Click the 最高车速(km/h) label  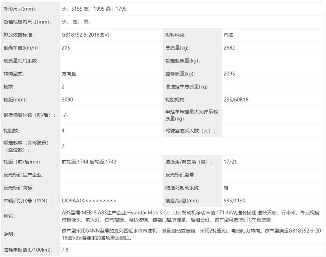point(22,48)
